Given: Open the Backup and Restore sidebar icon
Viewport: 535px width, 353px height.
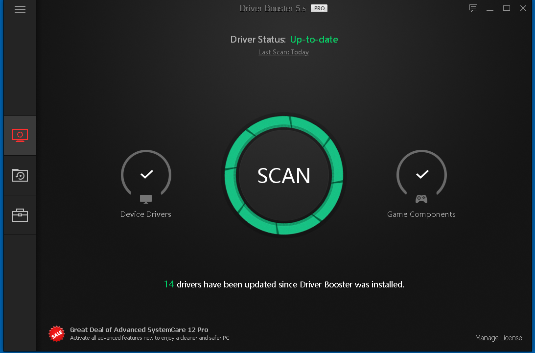Looking at the screenshot, I should pyautogui.click(x=20, y=175).
